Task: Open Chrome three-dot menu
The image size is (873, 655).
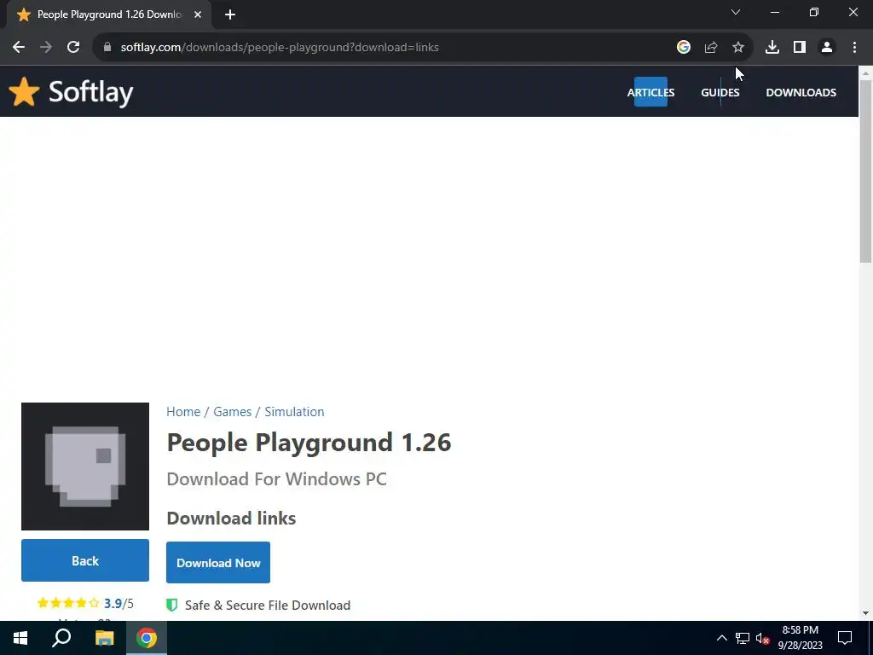Action: coord(854,48)
